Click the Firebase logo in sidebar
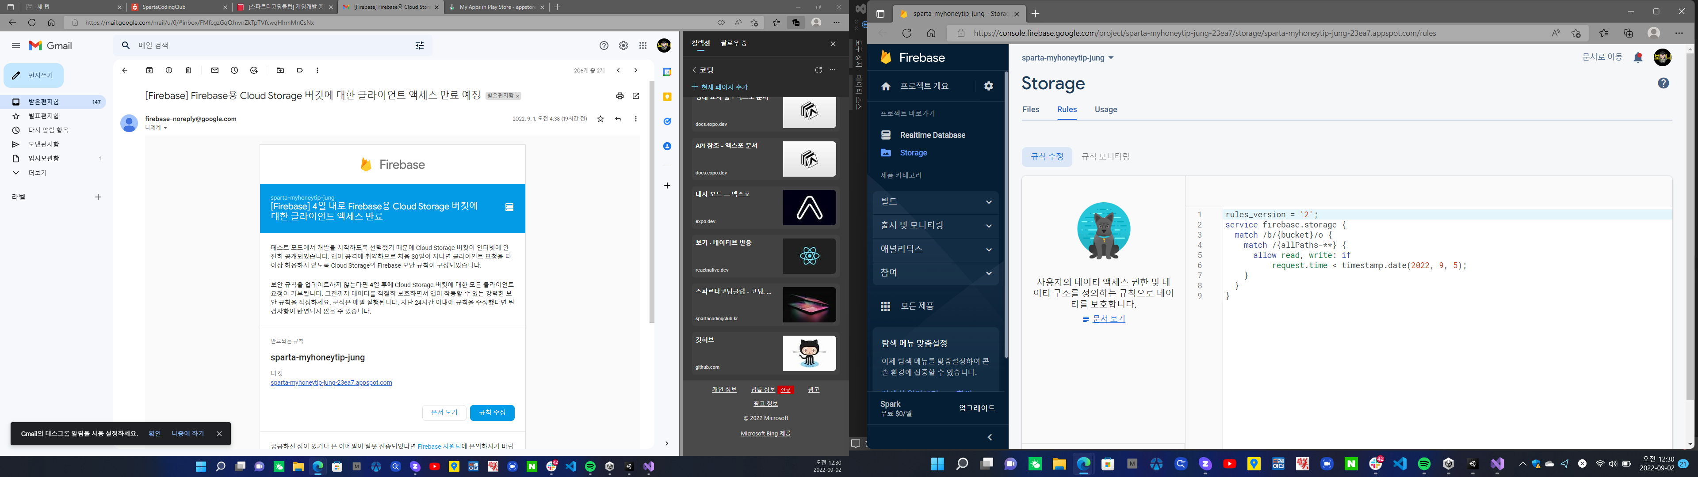This screenshot has height=477, width=1698. click(913, 58)
